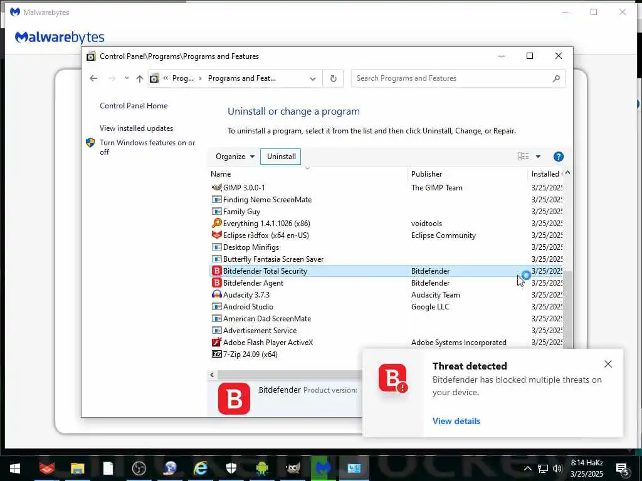This screenshot has height=481, width=642.
Task: Show hidden tray icons chevron
Action: (x=528, y=468)
